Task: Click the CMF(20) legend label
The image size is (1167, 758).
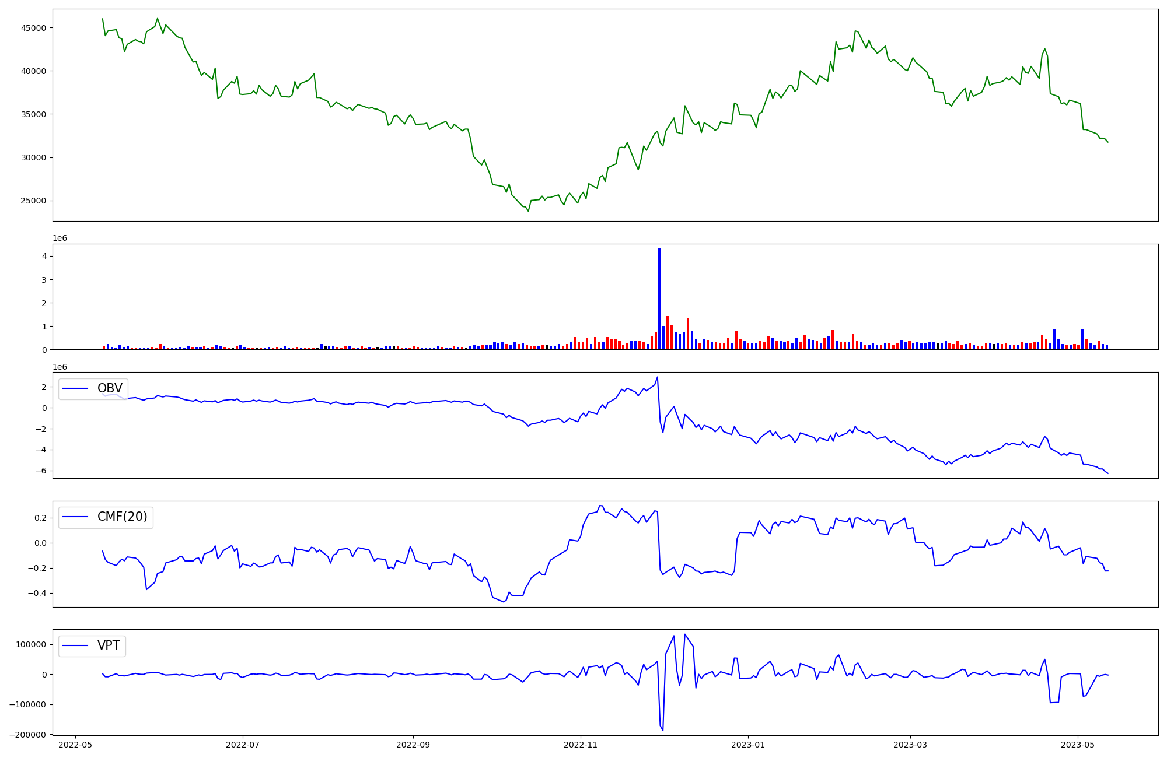Action: 122,517
